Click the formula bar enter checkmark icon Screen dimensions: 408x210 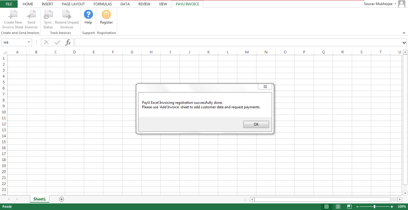coord(57,42)
